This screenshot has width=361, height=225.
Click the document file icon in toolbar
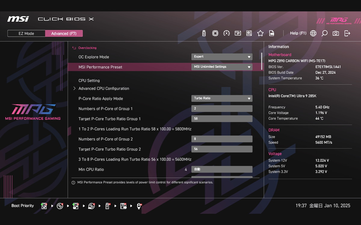click(271, 33)
